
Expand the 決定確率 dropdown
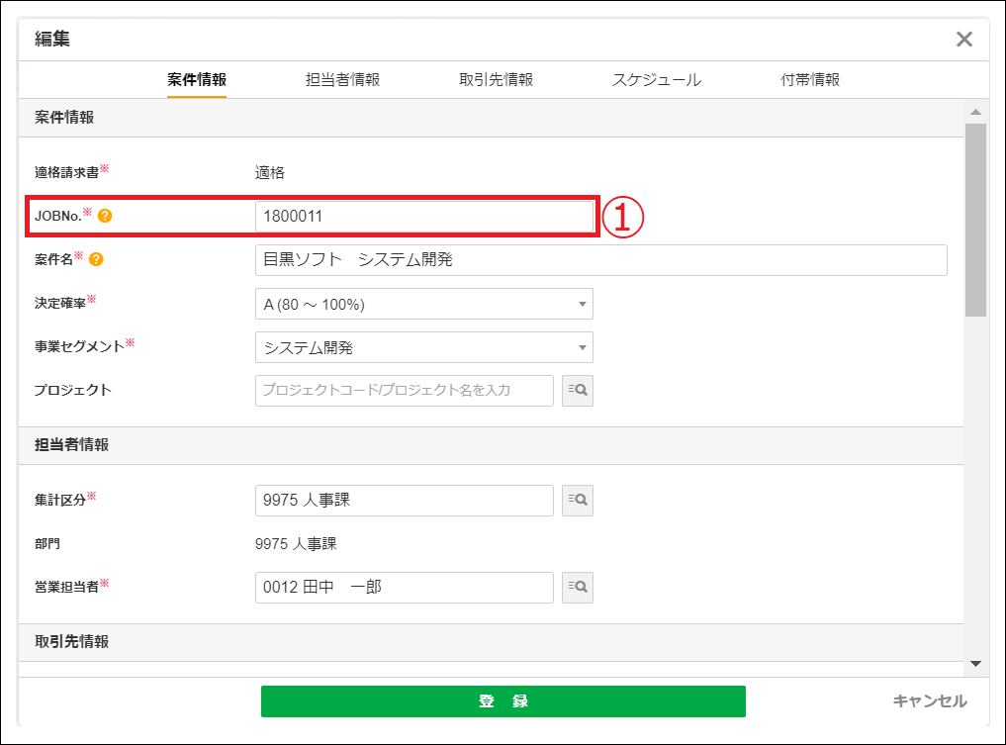423,304
